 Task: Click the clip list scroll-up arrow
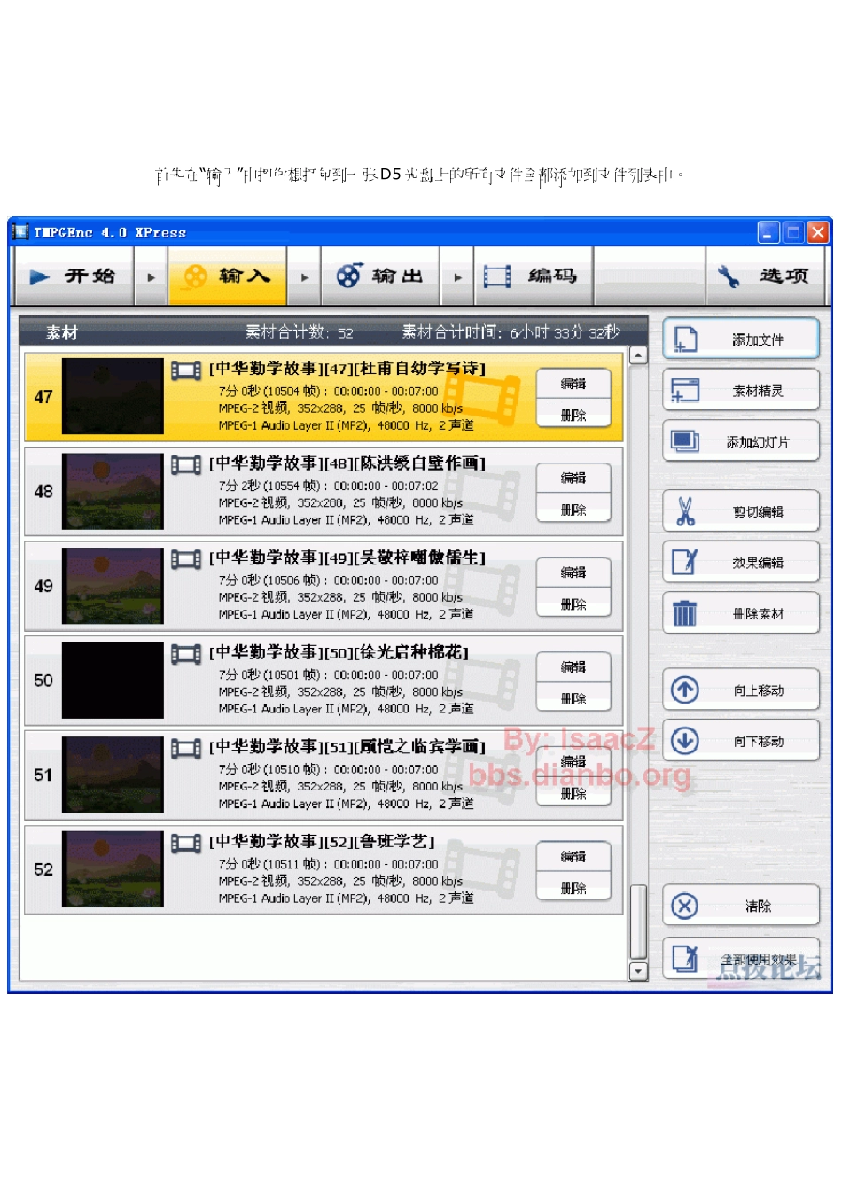coord(638,355)
